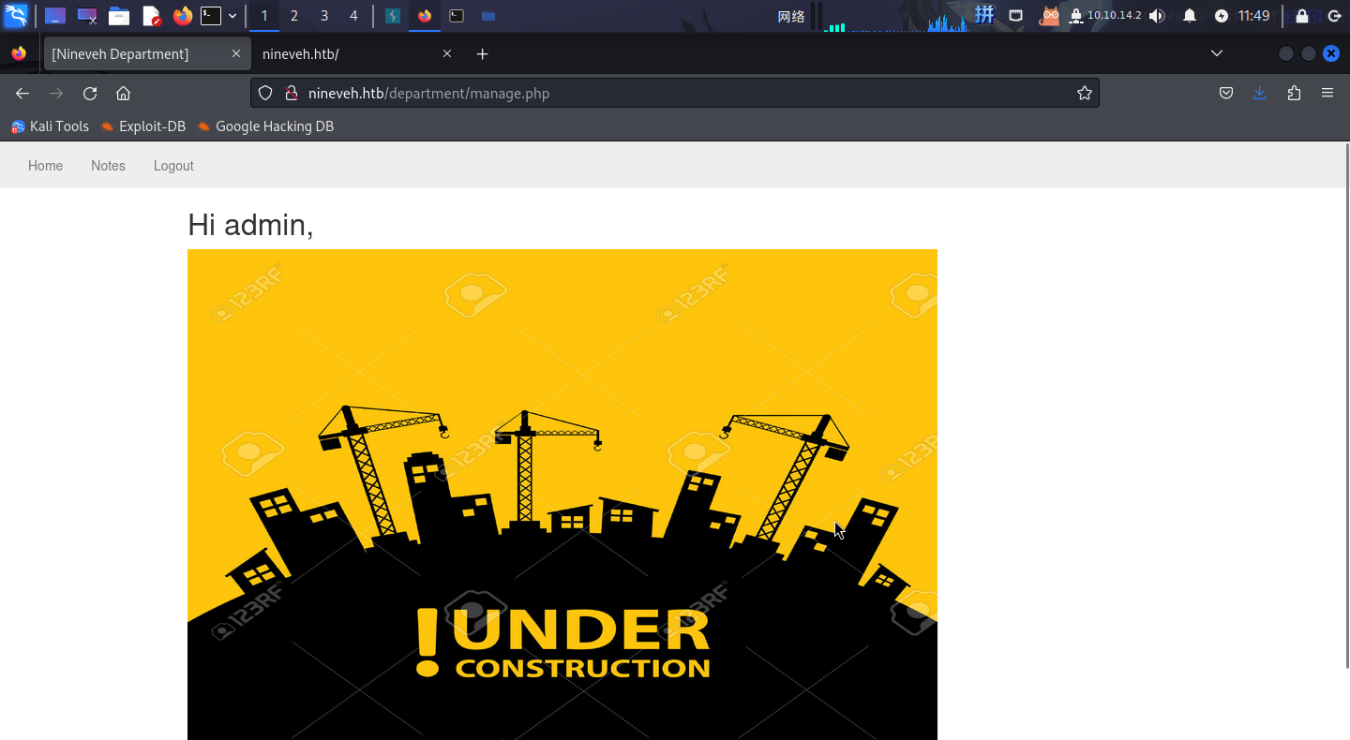Open the file manager from the panel

coord(118,16)
